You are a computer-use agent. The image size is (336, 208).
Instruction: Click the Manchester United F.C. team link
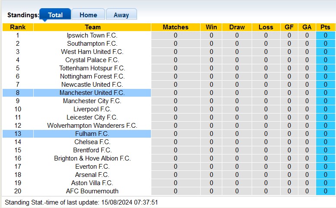92,93
